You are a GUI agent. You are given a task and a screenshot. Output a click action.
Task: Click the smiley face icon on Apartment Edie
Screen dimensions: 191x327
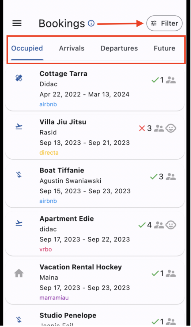coord(171,225)
